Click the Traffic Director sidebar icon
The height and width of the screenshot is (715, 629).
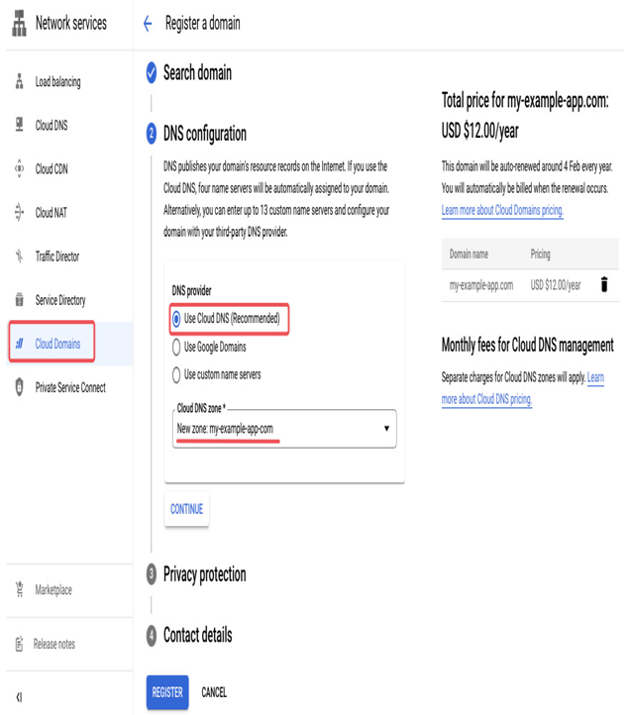(x=19, y=255)
